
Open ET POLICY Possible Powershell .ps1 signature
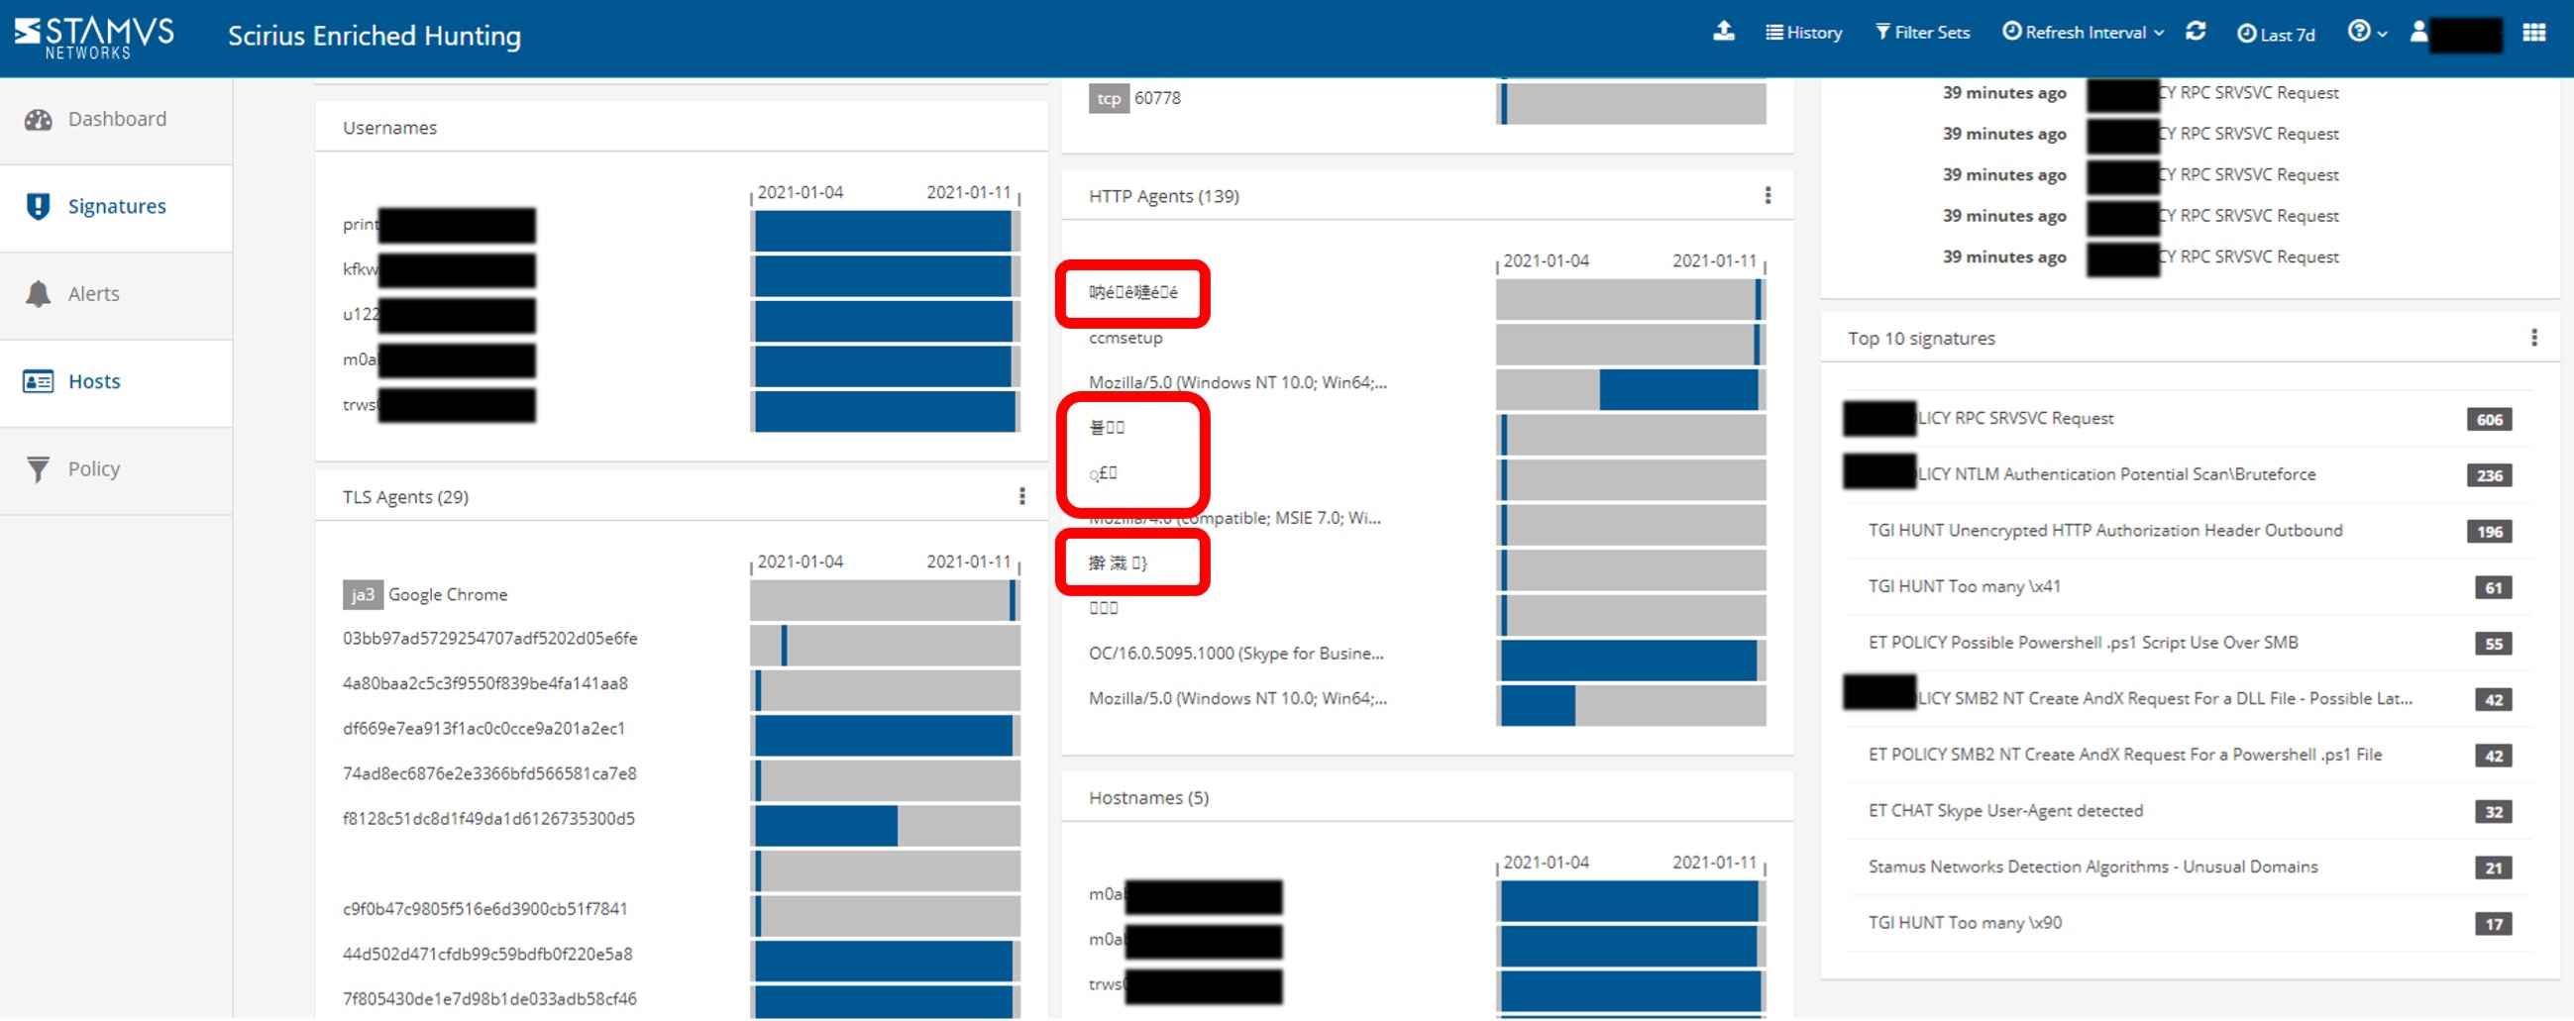tap(2083, 643)
